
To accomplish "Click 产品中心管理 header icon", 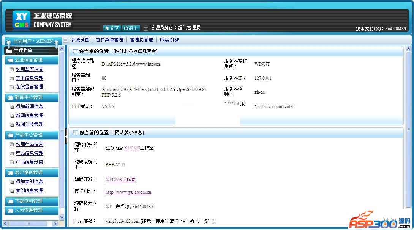I will point(10,135).
